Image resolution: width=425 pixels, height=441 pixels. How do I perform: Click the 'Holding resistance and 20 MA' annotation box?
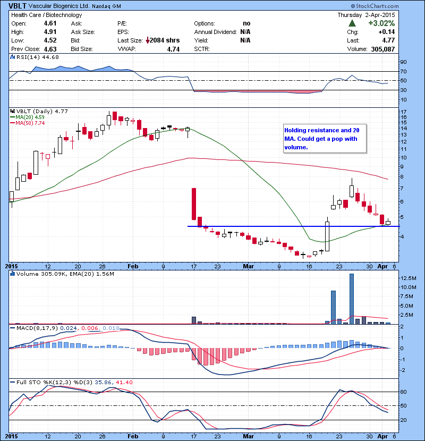(325, 139)
